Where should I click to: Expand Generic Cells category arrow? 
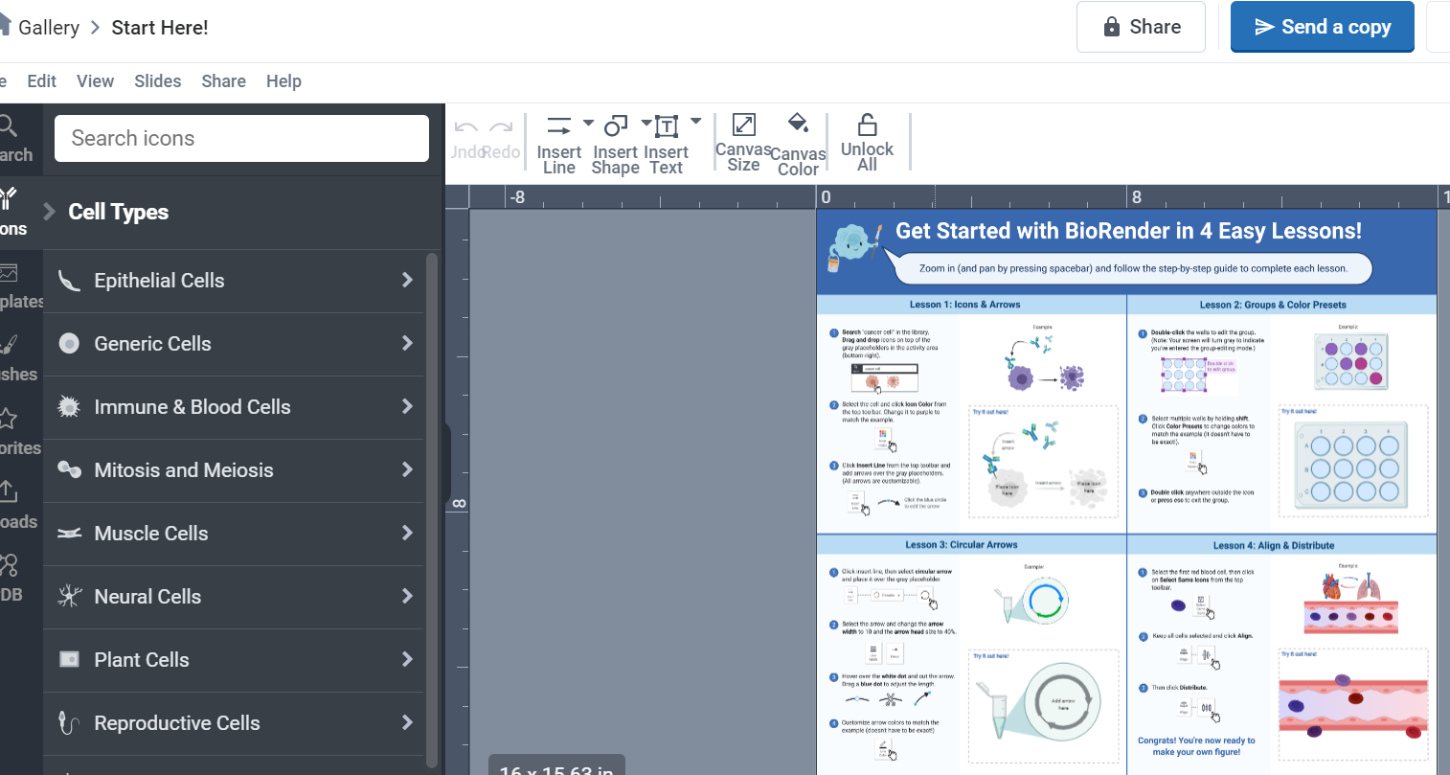point(407,343)
